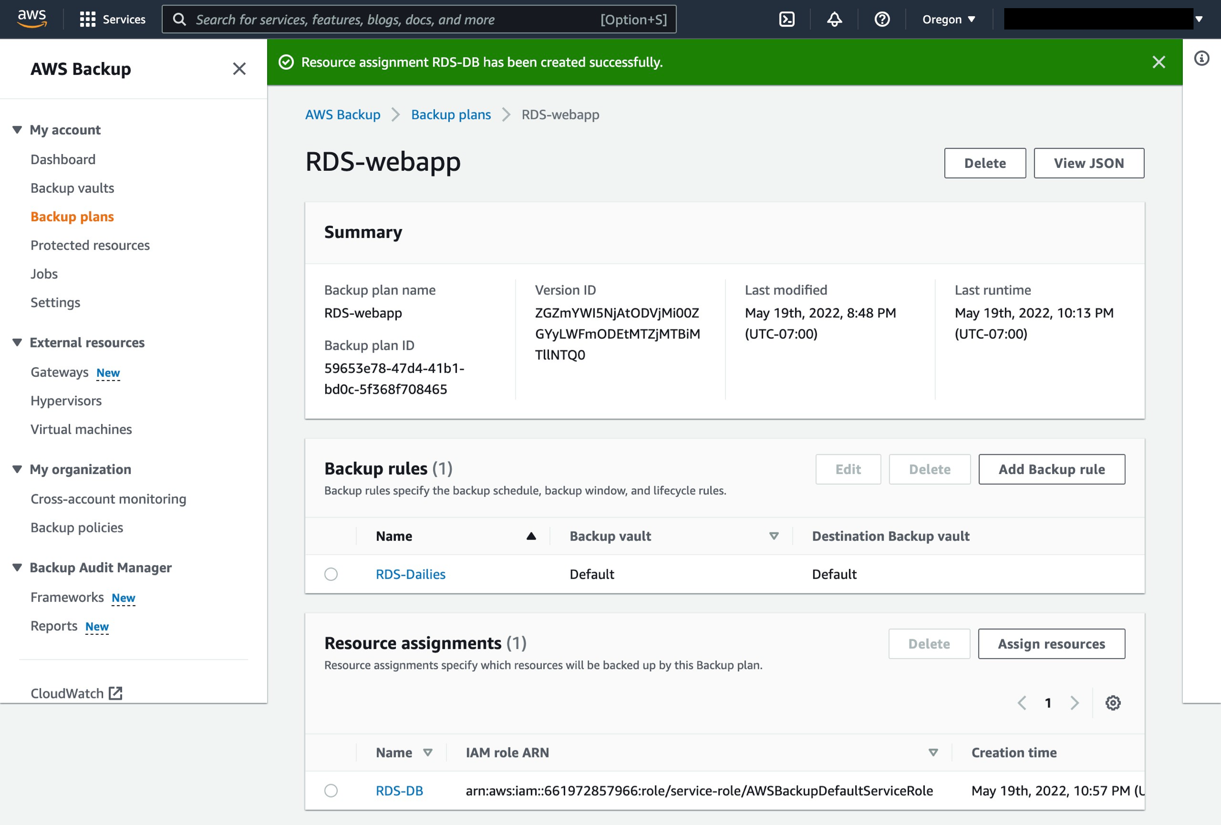Open the Services grid menu
This screenshot has height=825, width=1221.
click(x=112, y=19)
